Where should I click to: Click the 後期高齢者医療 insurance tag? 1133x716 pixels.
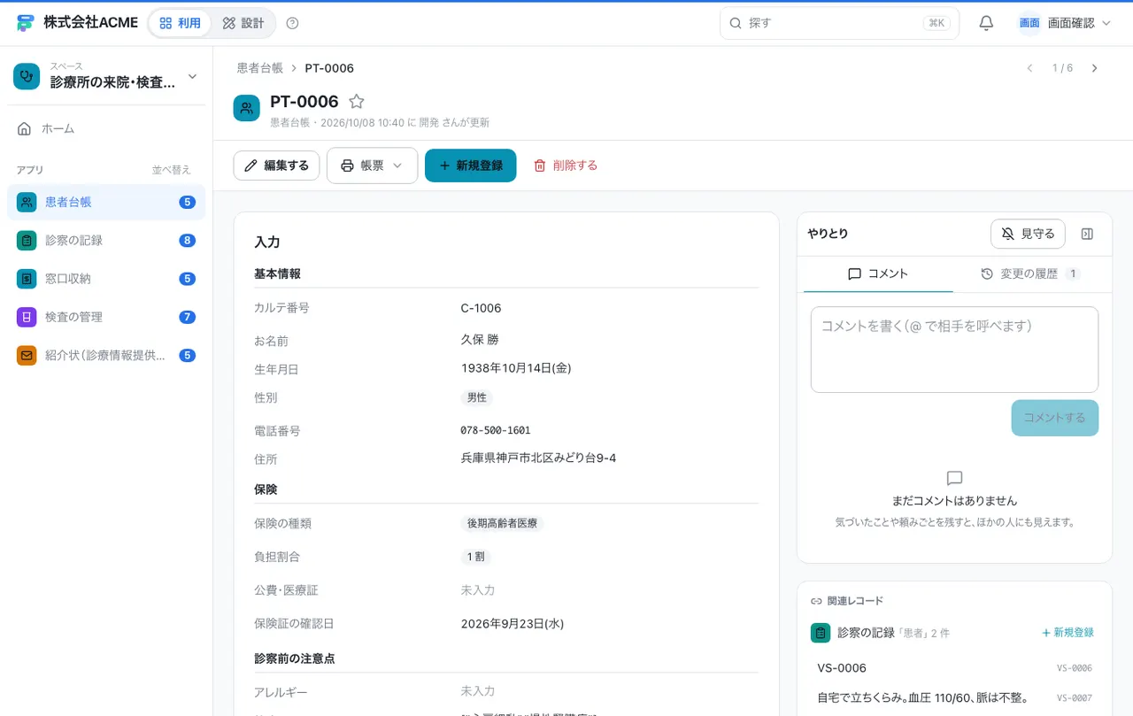[x=502, y=523]
